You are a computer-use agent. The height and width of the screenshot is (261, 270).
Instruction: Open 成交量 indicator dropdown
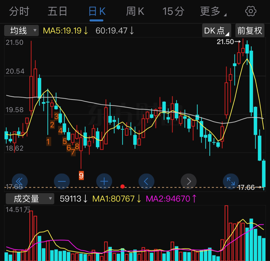click(x=30, y=199)
